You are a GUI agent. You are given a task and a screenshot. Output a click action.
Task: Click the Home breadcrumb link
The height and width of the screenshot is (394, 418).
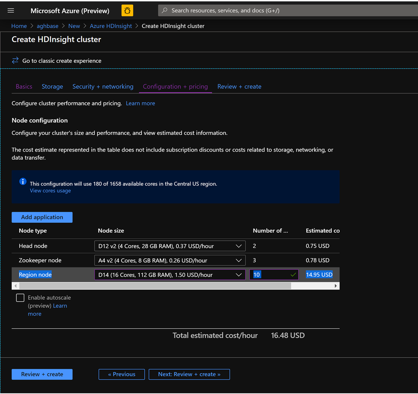(x=19, y=26)
